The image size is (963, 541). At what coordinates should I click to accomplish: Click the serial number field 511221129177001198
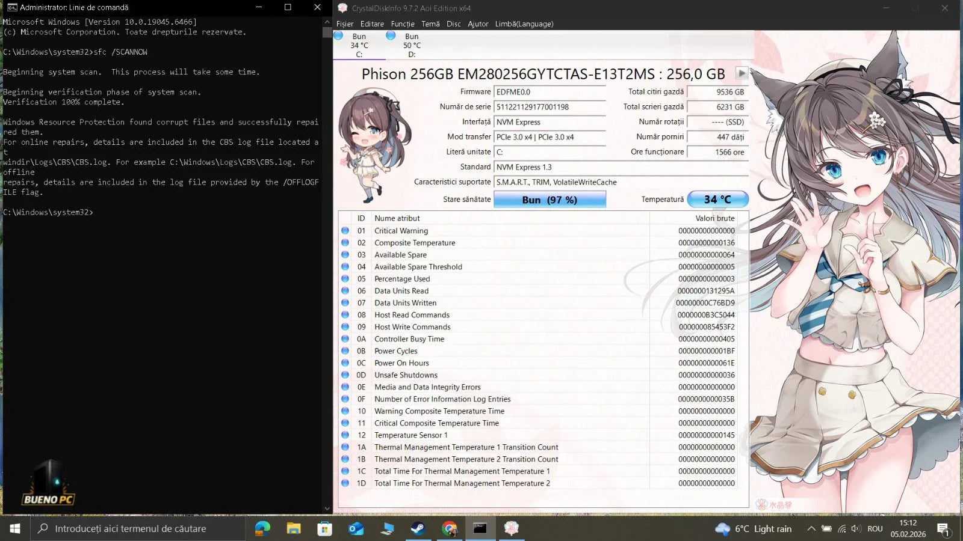[550, 107]
